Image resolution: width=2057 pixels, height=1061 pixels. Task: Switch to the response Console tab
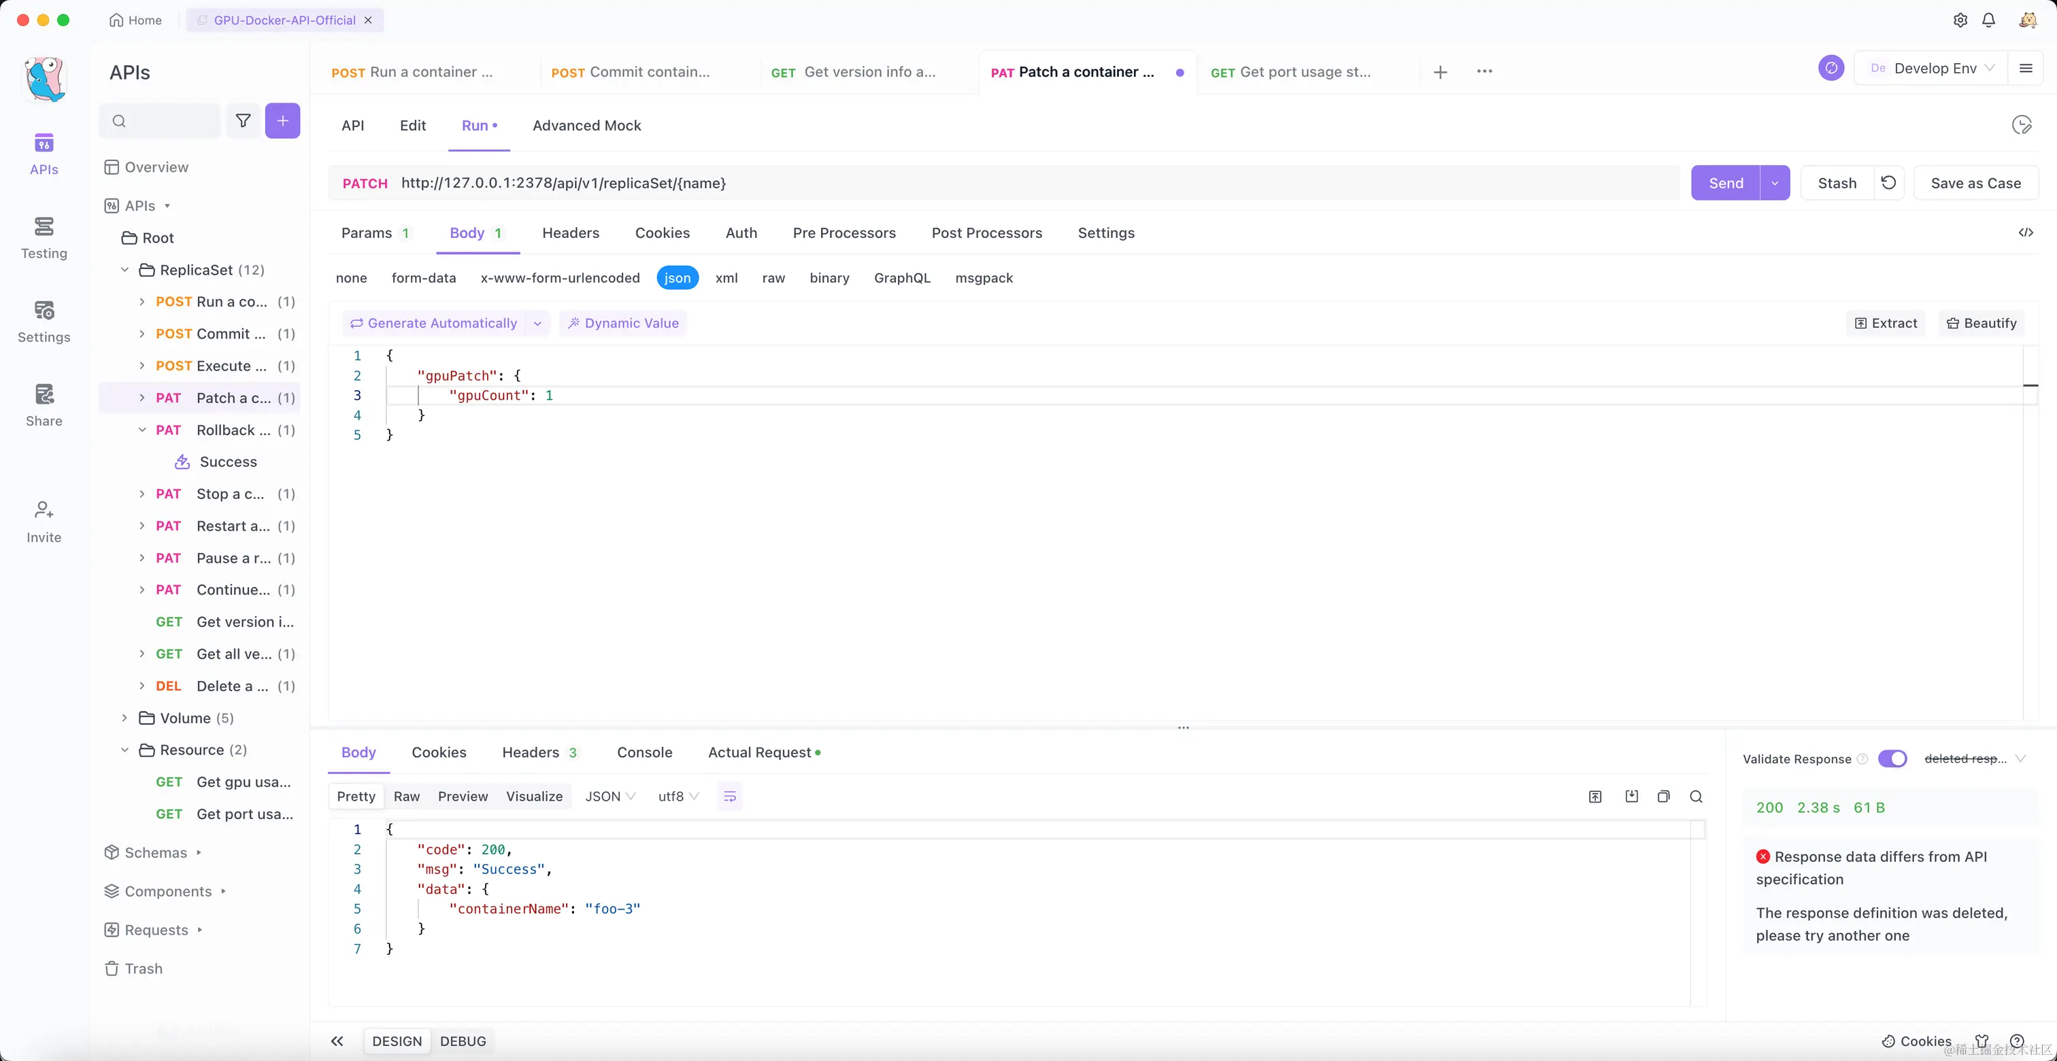coord(644,752)
